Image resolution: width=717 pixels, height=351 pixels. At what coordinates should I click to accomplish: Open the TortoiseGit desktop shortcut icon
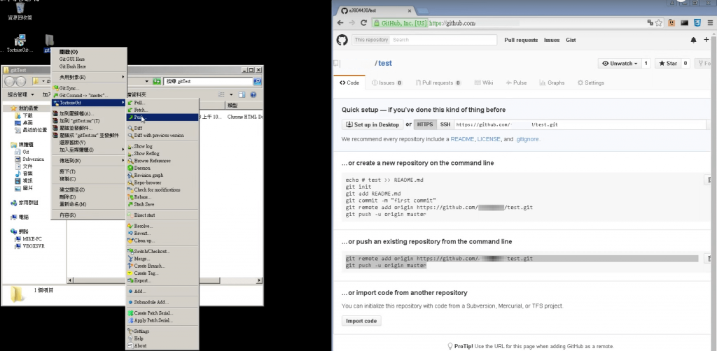tap(20, 44)
